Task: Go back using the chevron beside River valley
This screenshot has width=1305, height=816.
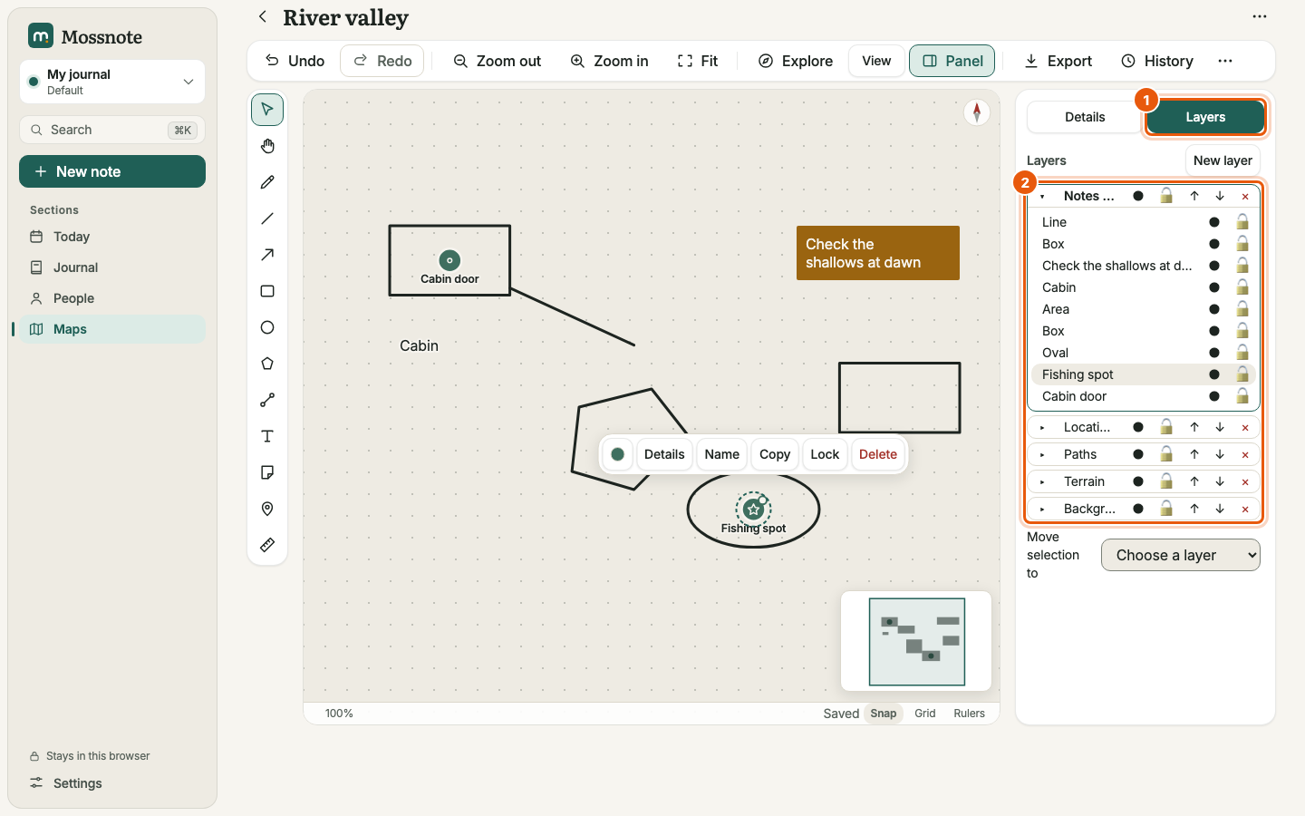Action: click(263, 16)
